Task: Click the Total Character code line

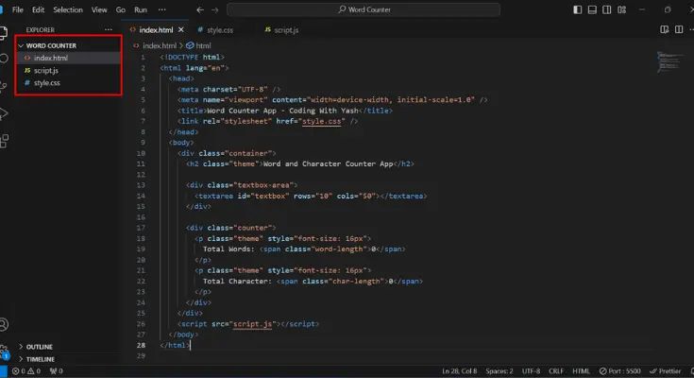Action: (x=313, y=281)
